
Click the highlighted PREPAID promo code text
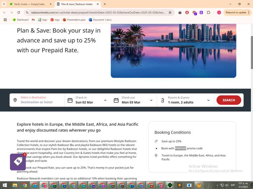click(x=180, y=148)
